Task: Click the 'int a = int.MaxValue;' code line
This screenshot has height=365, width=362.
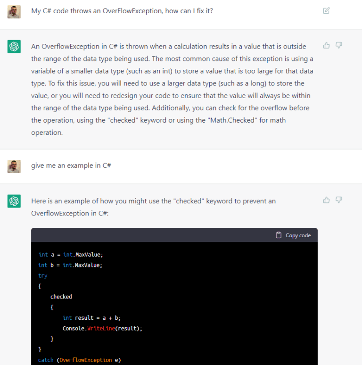Action: point(71,255)
